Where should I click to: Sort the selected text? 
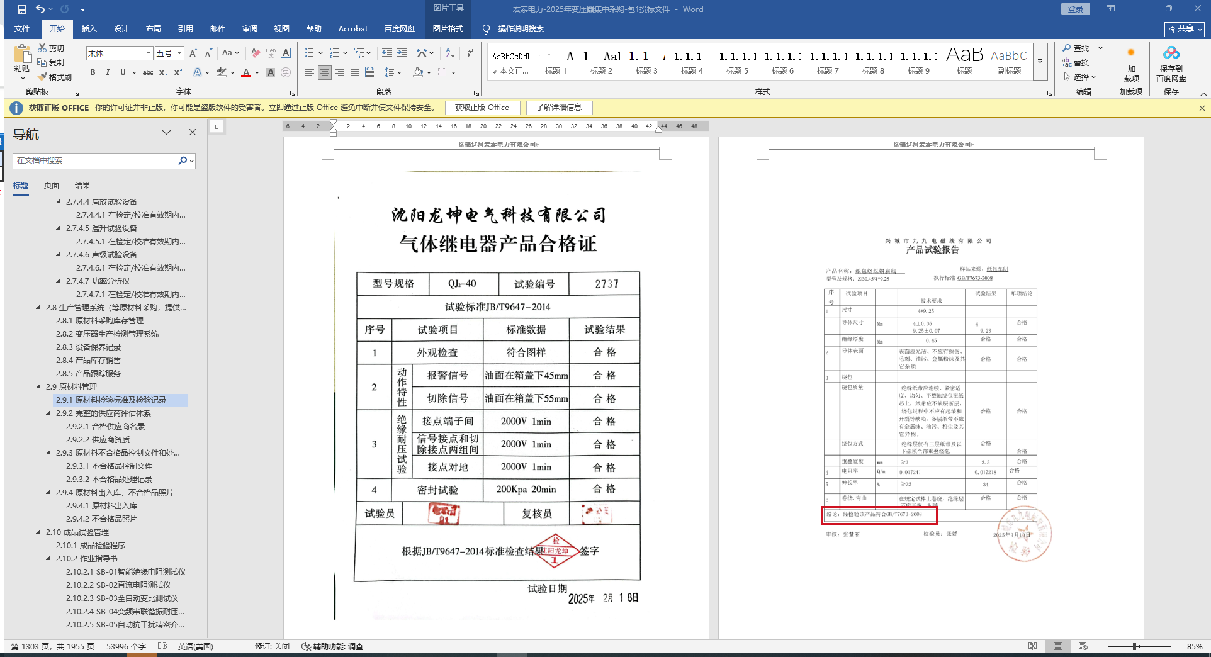tap(450, 53)
